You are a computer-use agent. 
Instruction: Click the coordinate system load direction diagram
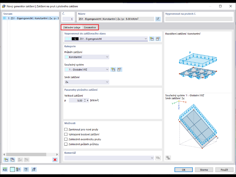(x=195, y=125)
